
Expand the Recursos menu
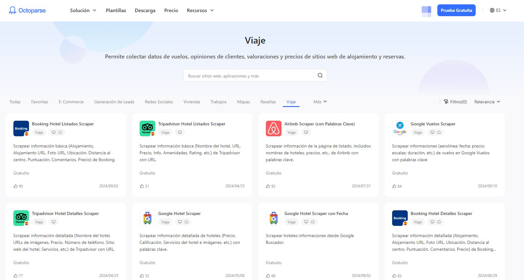pyautogui.click(x=200, y=11)
